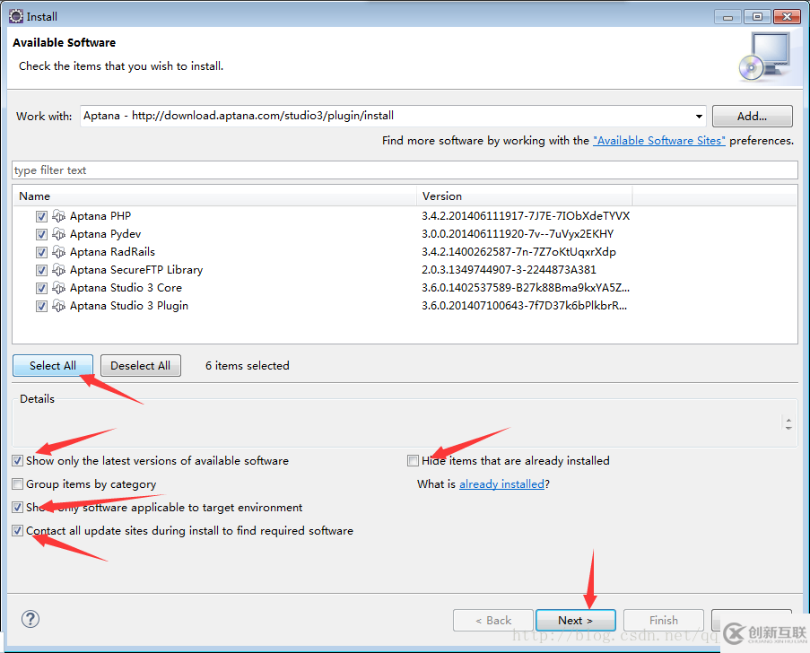Click the Aptana Studio 3 Core feature icon
Image resolution: width=810 pixels, height=653 pixels.
click(59, 288)
